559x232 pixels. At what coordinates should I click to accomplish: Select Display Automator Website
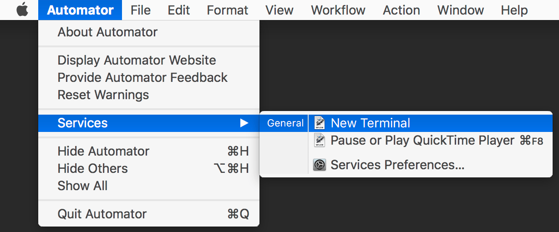point(137,60)
